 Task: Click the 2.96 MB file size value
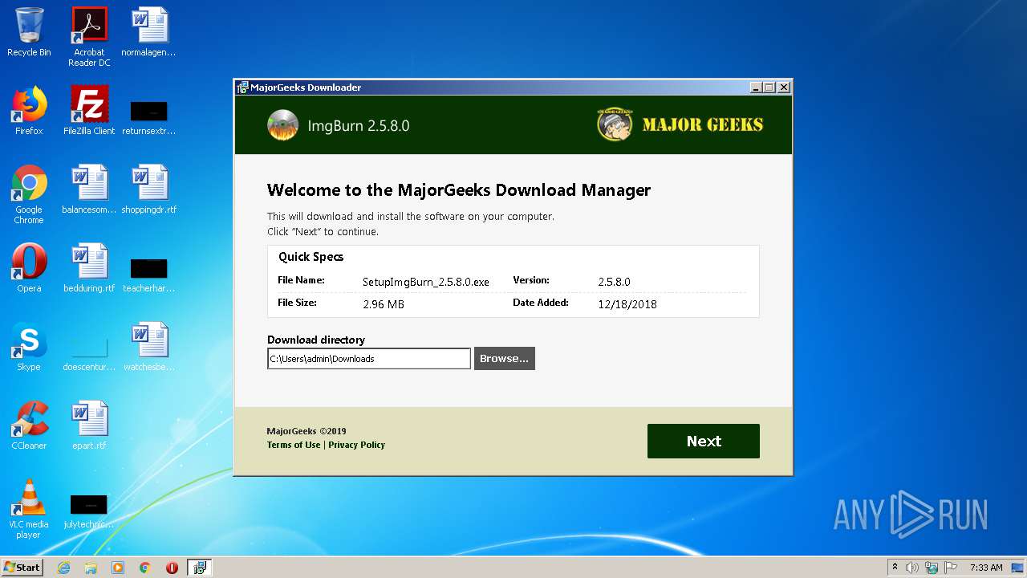pos(384,304)
